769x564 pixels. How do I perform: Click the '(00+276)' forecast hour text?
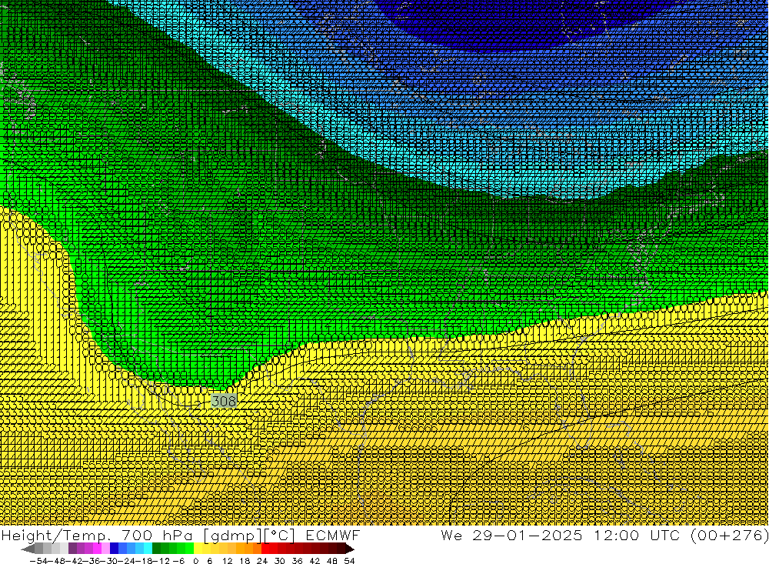coord(729,535)
